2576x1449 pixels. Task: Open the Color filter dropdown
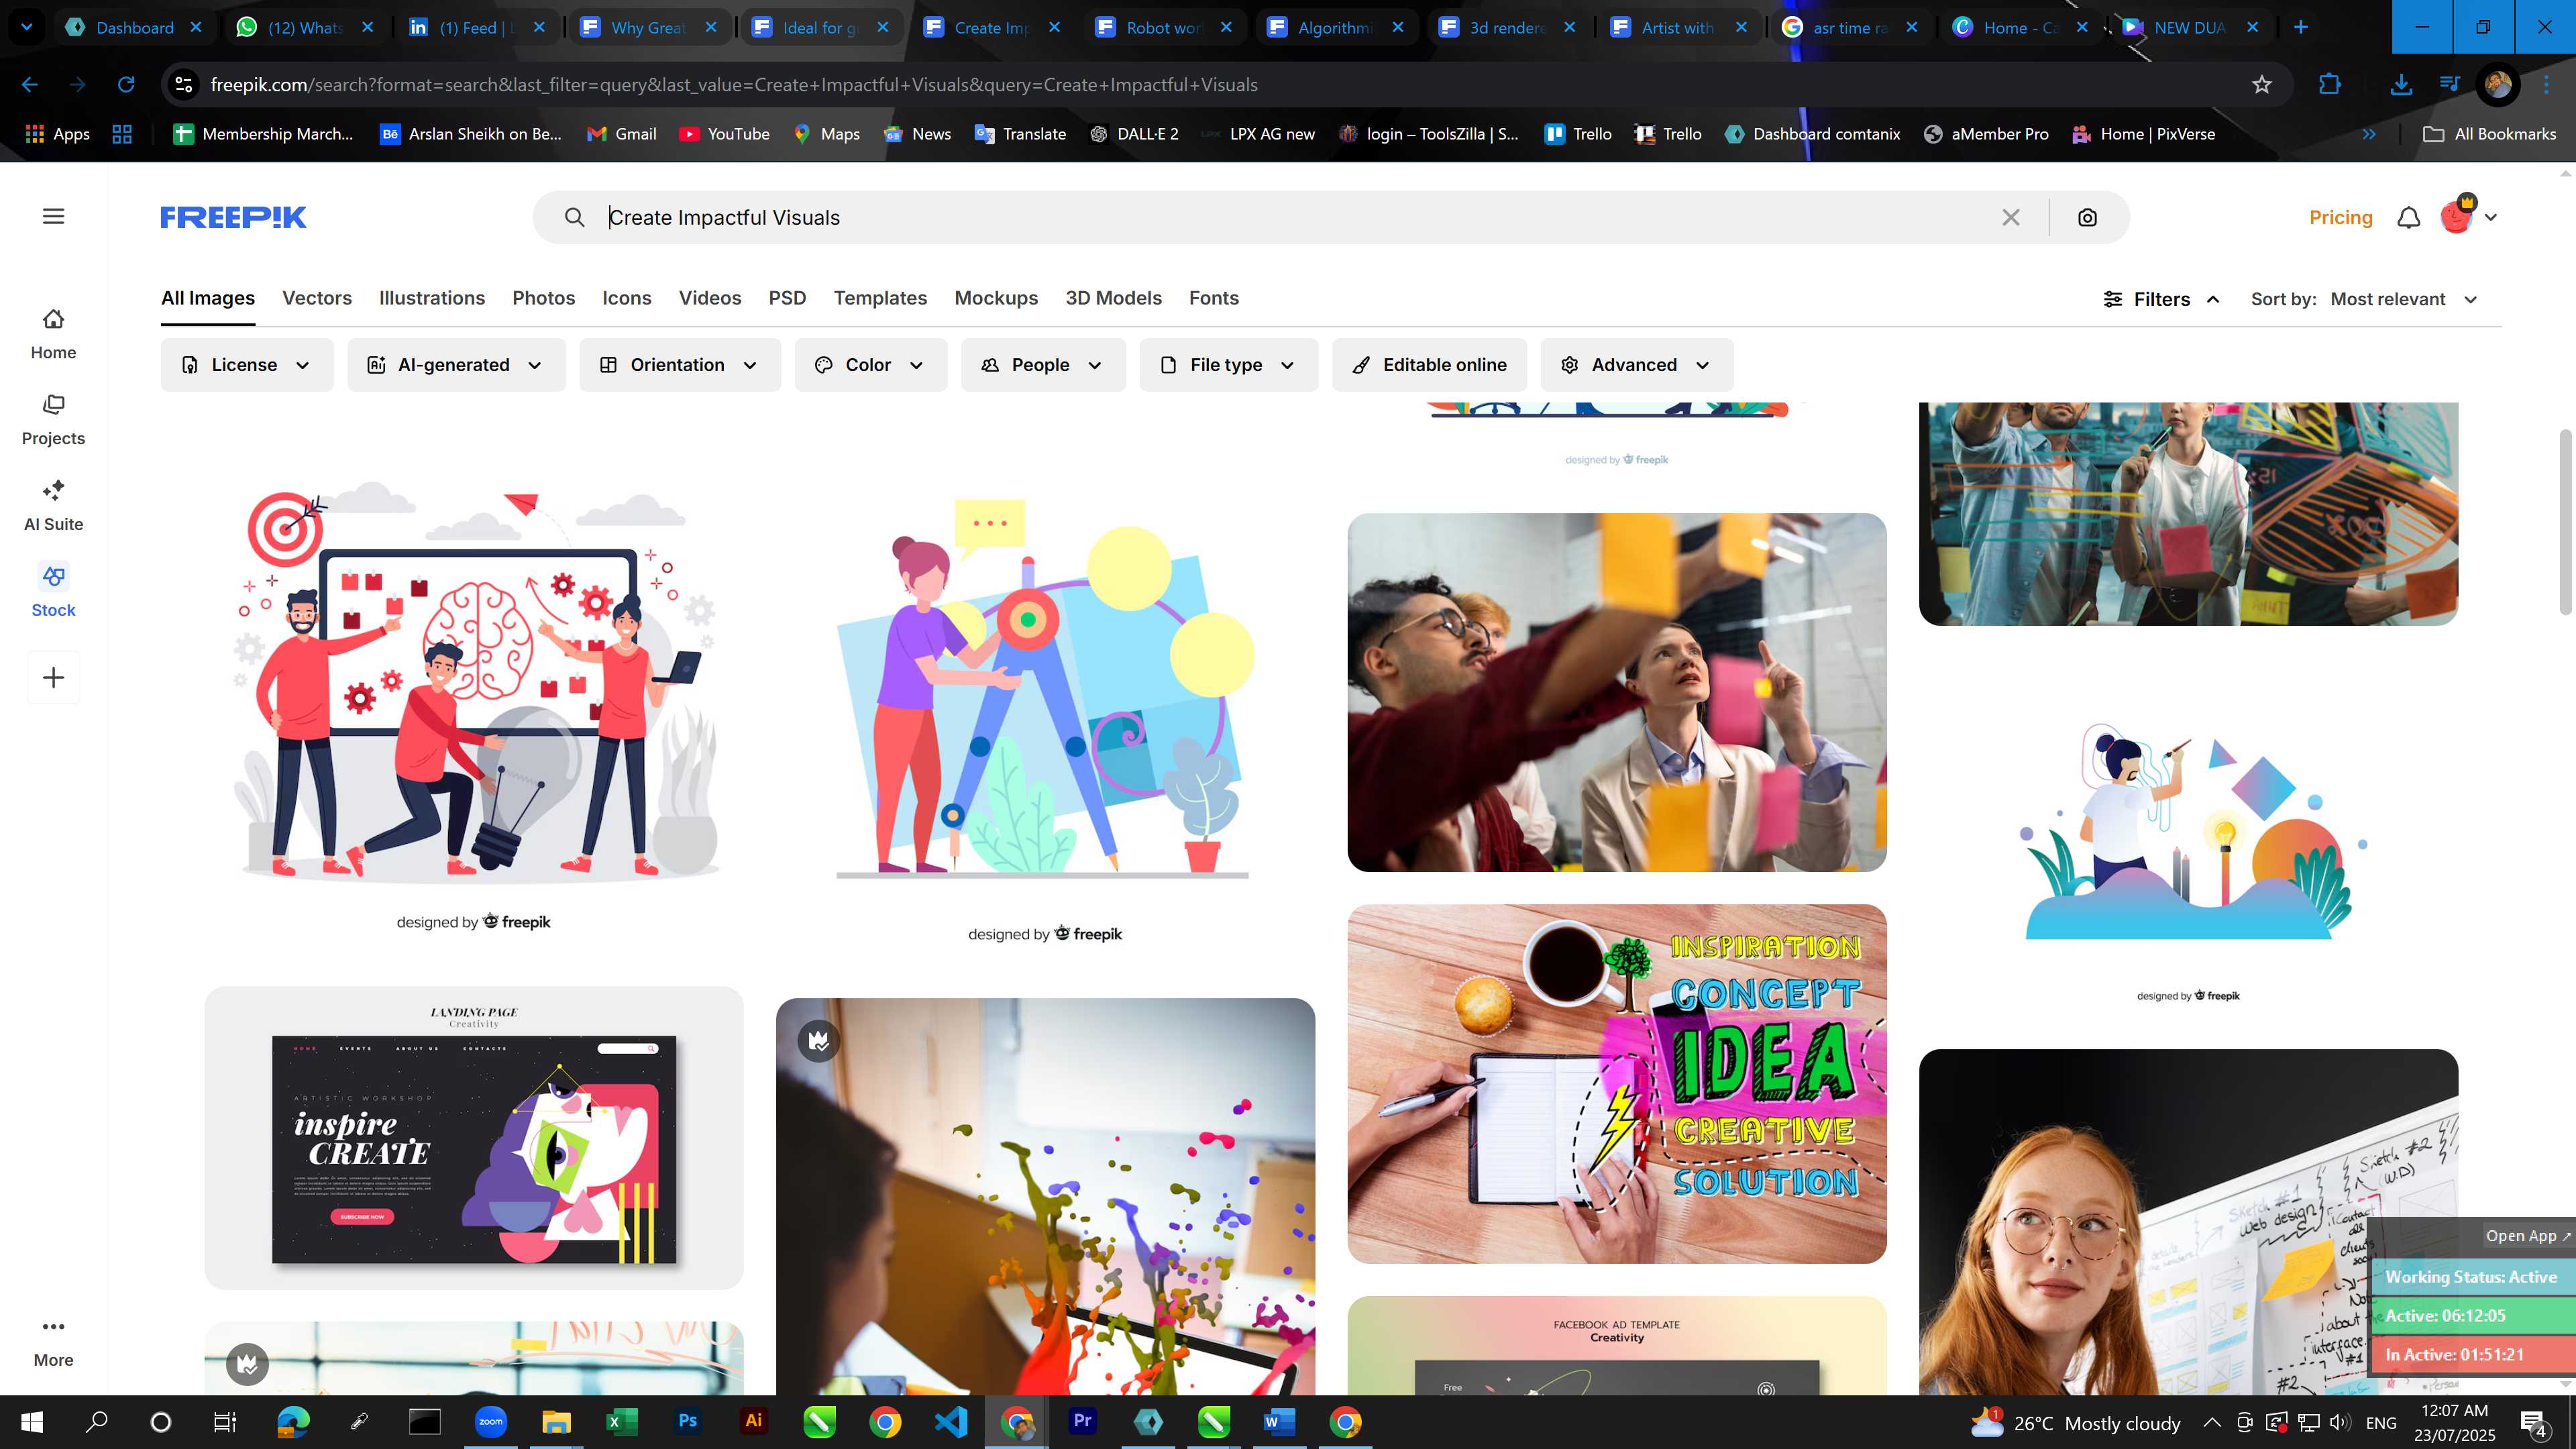tap(870, 365)
